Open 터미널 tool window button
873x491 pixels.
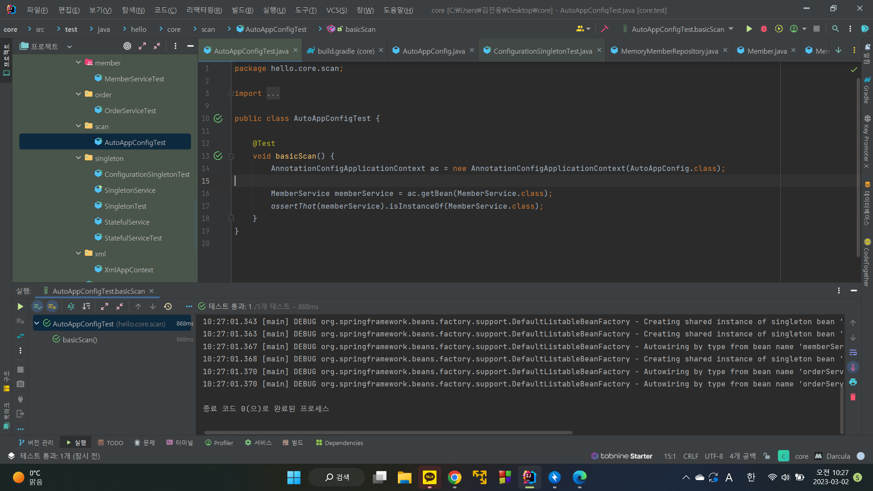180,443
